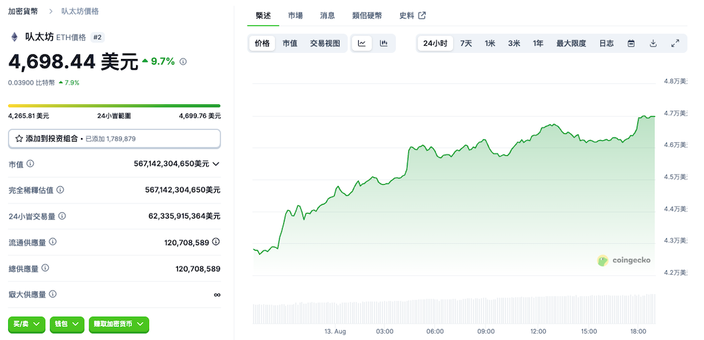
Task: Open the 钱包 dropdown
Action: [67, 324]
